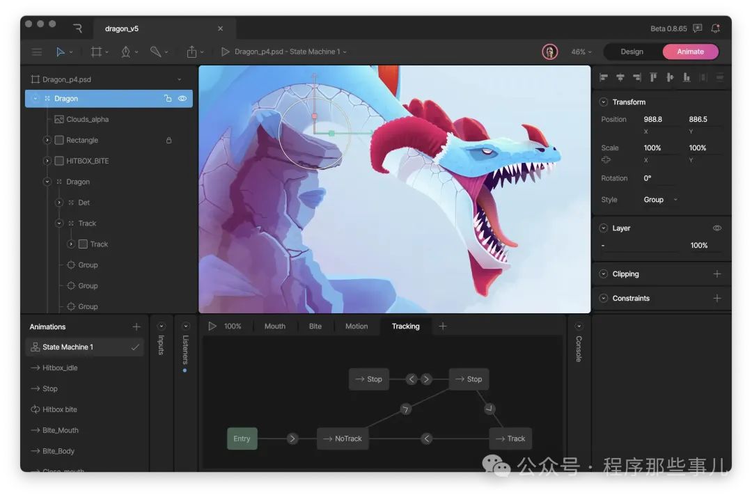752x497 pixels.
Task: Open the Export share icon
Action: (191, 52)
